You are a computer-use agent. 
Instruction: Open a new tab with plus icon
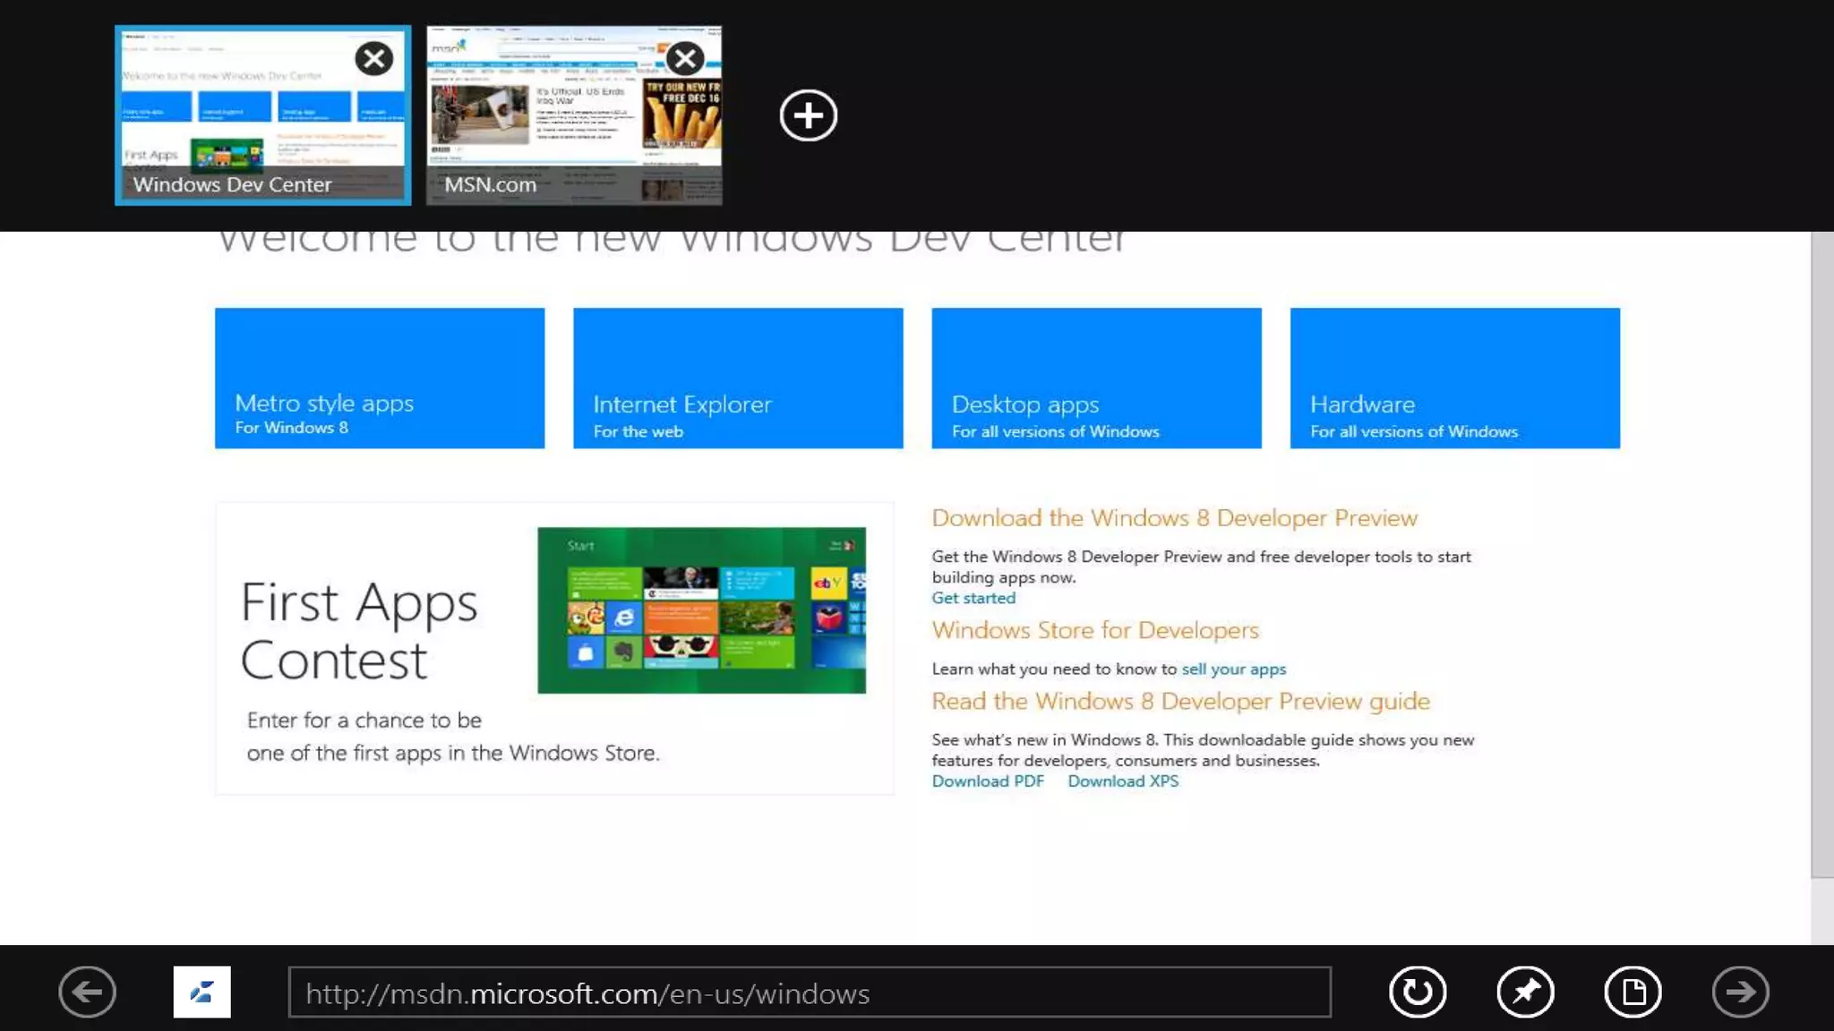[x=808, y=115]
